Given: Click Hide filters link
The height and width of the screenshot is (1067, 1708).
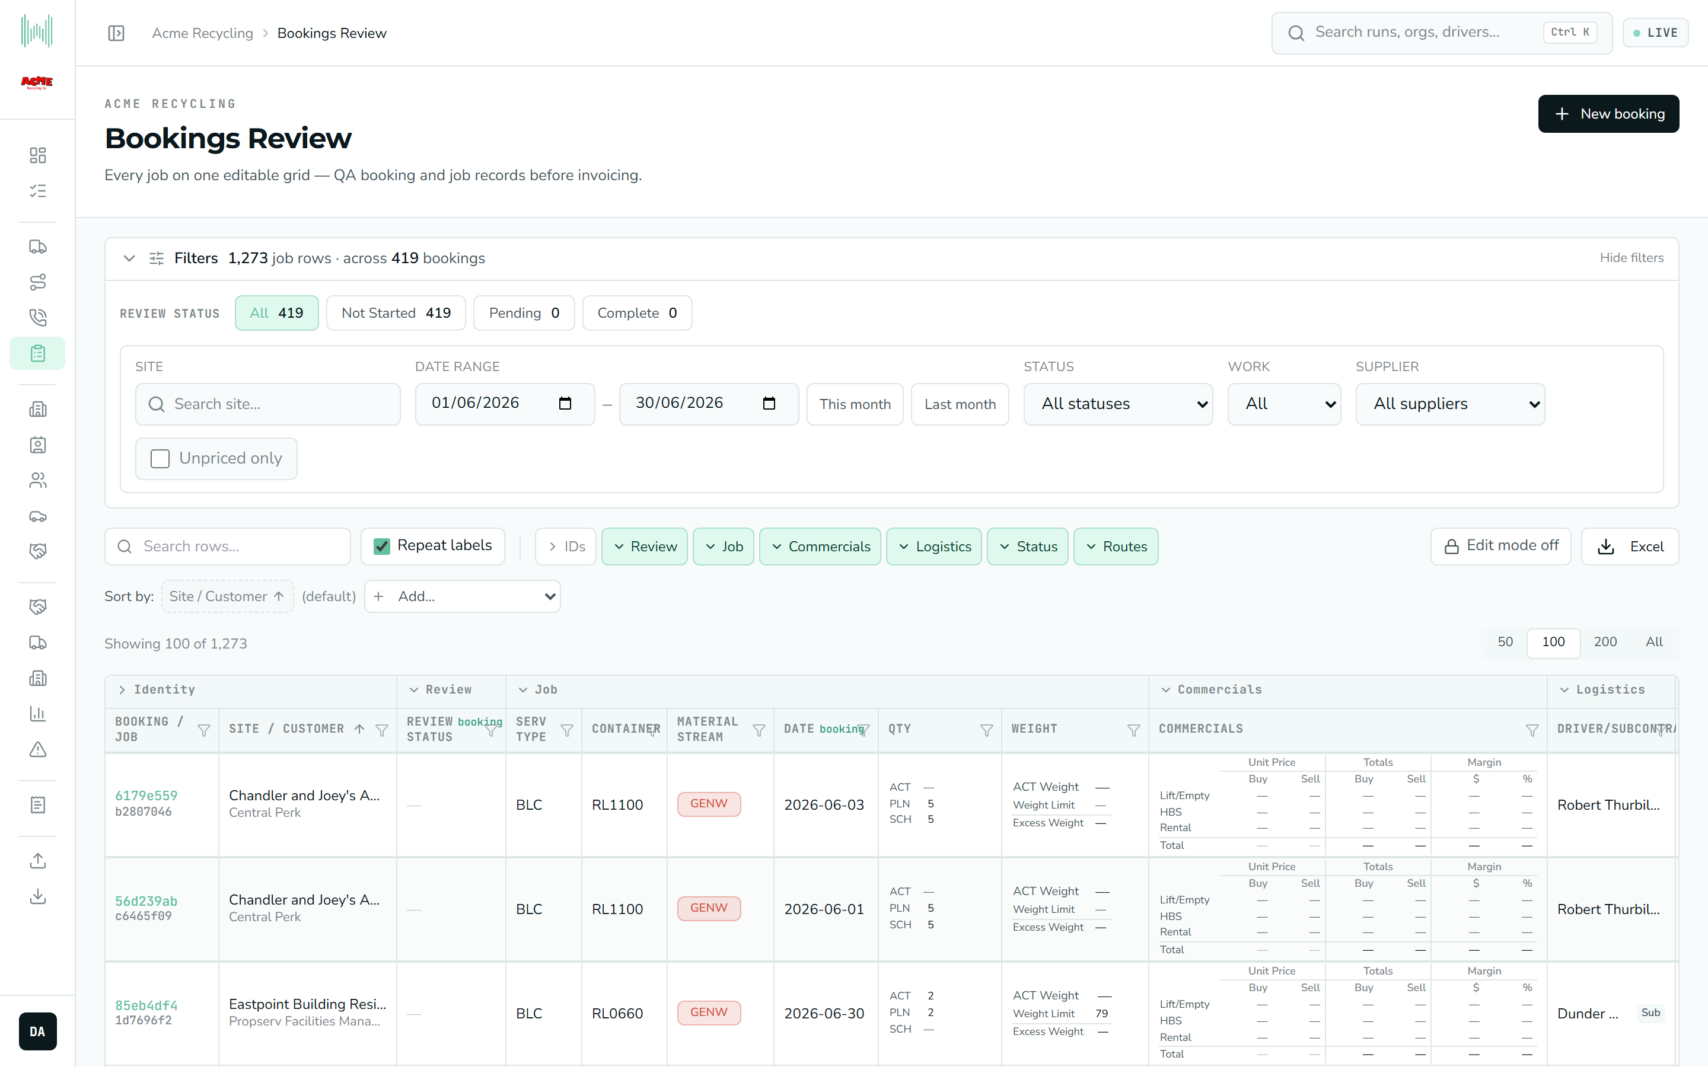Looking at the screenshot, I should pyautogui.click(x=1631, y=258).
